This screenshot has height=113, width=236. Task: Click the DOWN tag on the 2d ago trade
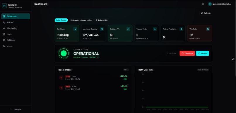pos(68,86)
